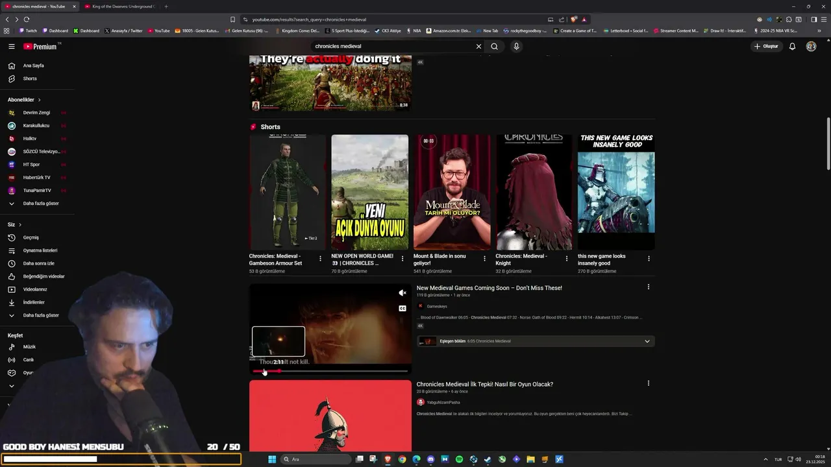Open options for NEW OPEN WORLD GAME short
This screenshot has height=467, width=831.
point(403,258)
